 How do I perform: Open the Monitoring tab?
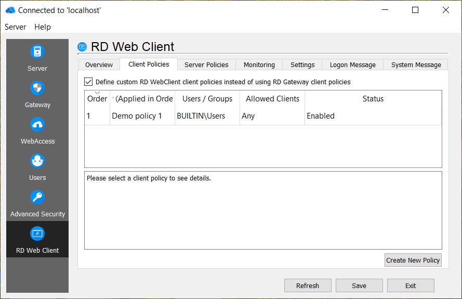click(x=259, y=64)
